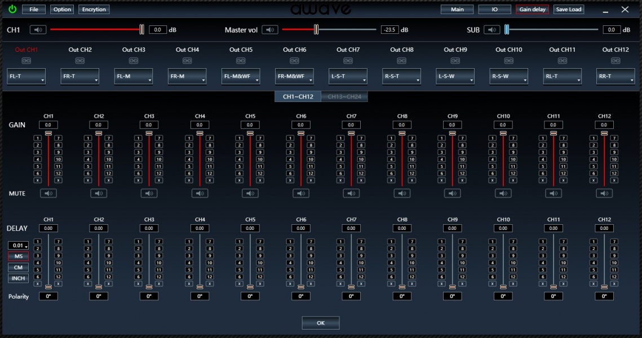Toggle polarity 0° for delay CH6
This screenshot has height=338, width=642.
click(x=301, y=296)
